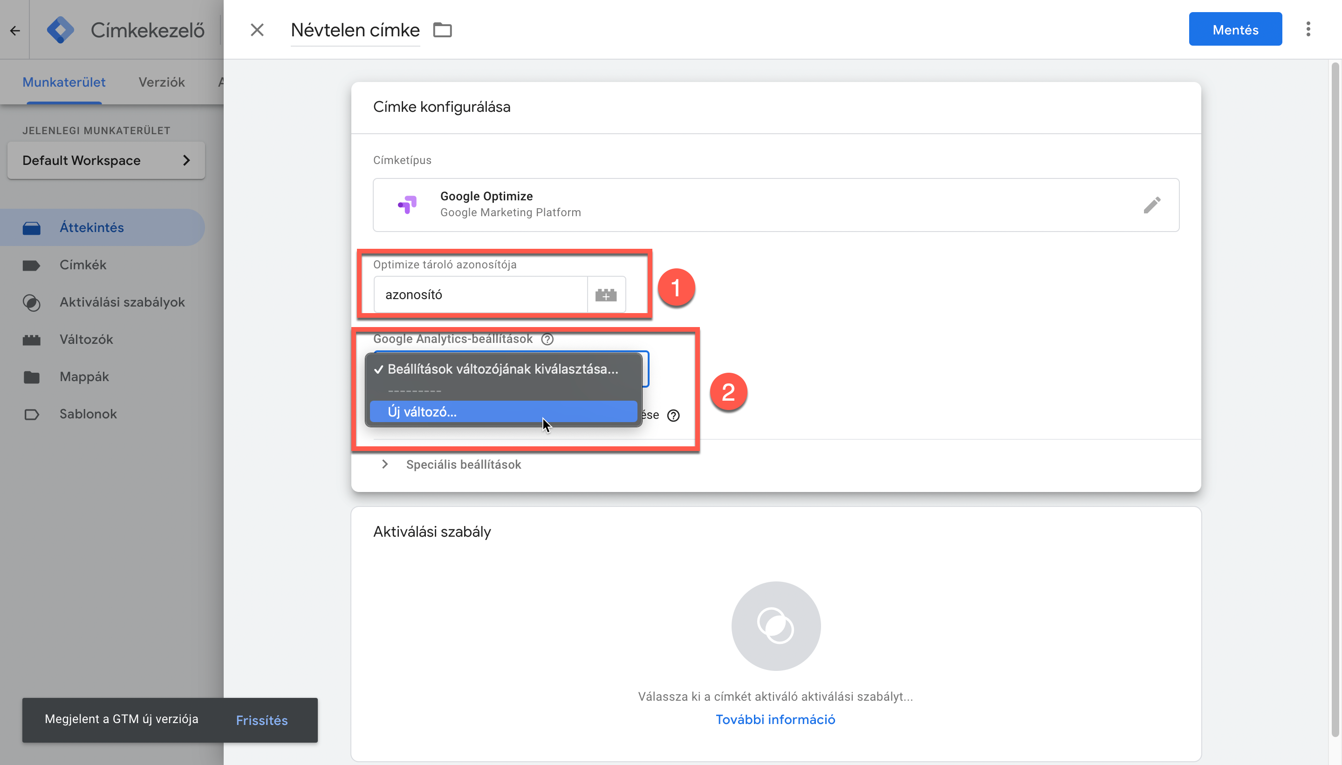
Task: Click the 'Válassza ki a címkét aktiváló aktiválási szabályt...' text
Action: pyautogui.click(x=775, y=696)
